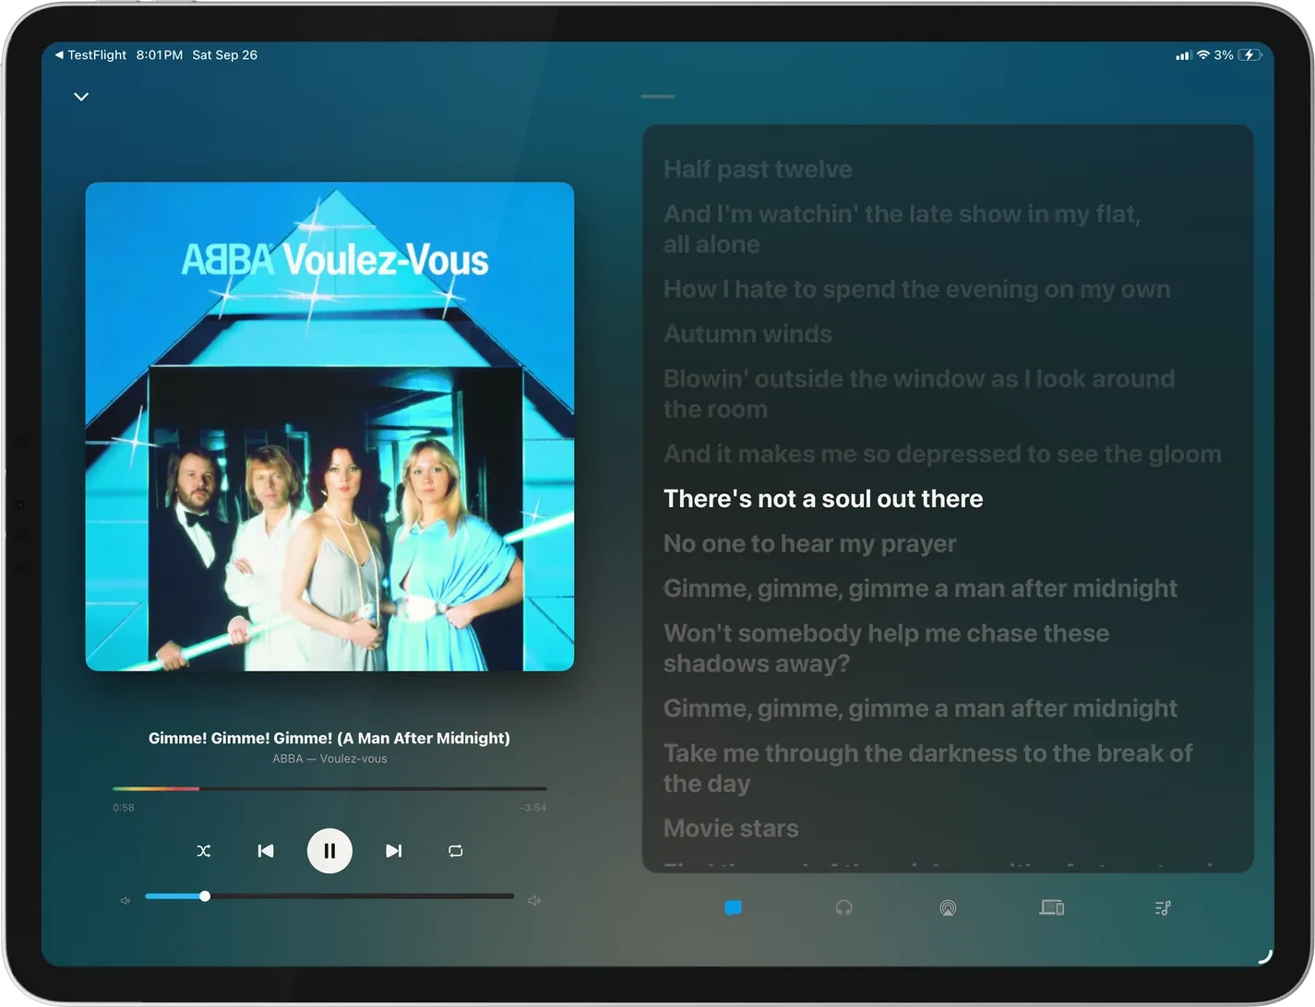The width and height of the screenshot is (1315, 1007).
Task: Open the ABBA — Voulez-vous artist link
Action: (x=329, y=759)
